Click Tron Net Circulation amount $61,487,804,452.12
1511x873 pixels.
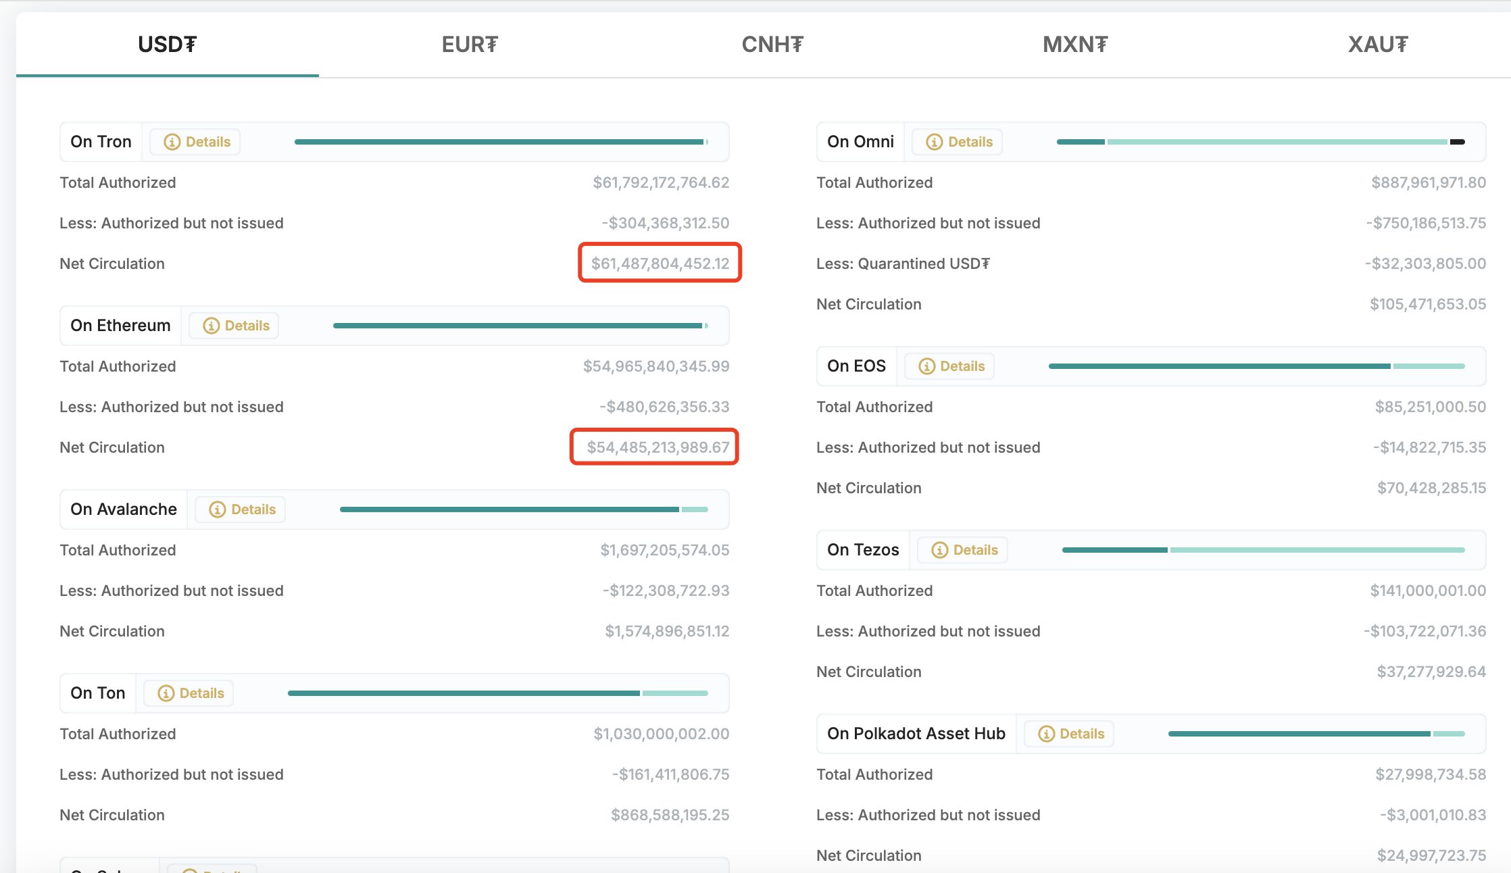pos(660,264)
